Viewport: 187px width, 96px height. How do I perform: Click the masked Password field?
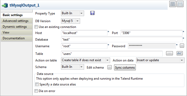(152, 46)
